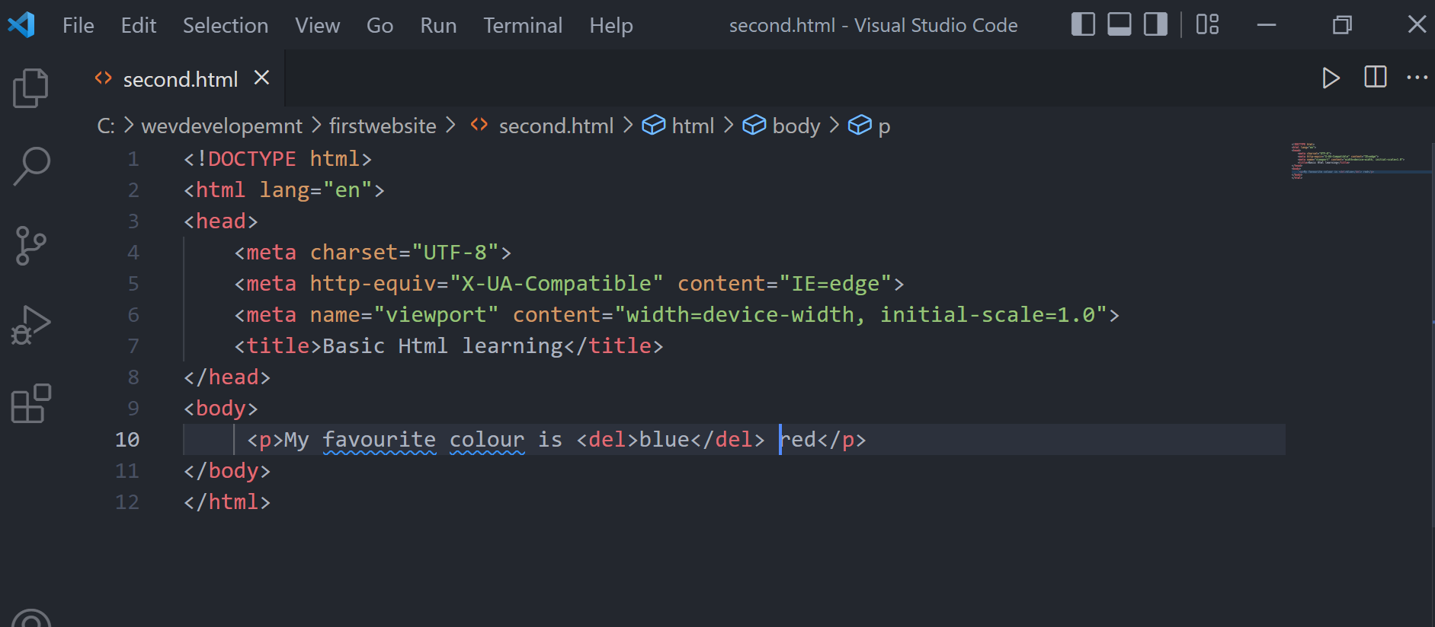Click the title text Basic Html learning

coord(443,346)
